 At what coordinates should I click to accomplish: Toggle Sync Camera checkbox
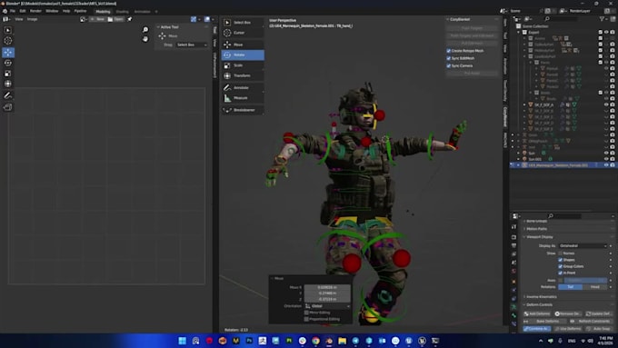point(449,65)
